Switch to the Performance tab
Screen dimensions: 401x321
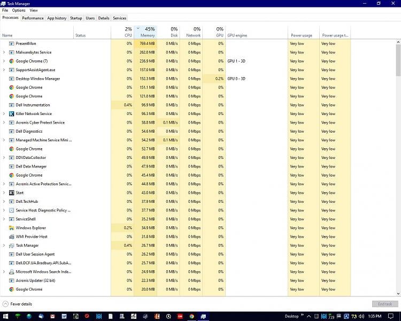(x=33, y=18)
